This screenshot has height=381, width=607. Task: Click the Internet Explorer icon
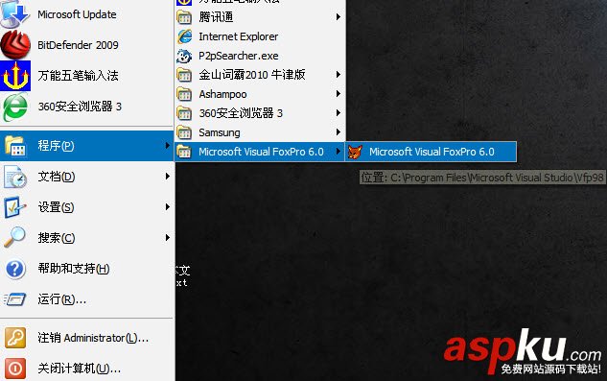[185, 36]
